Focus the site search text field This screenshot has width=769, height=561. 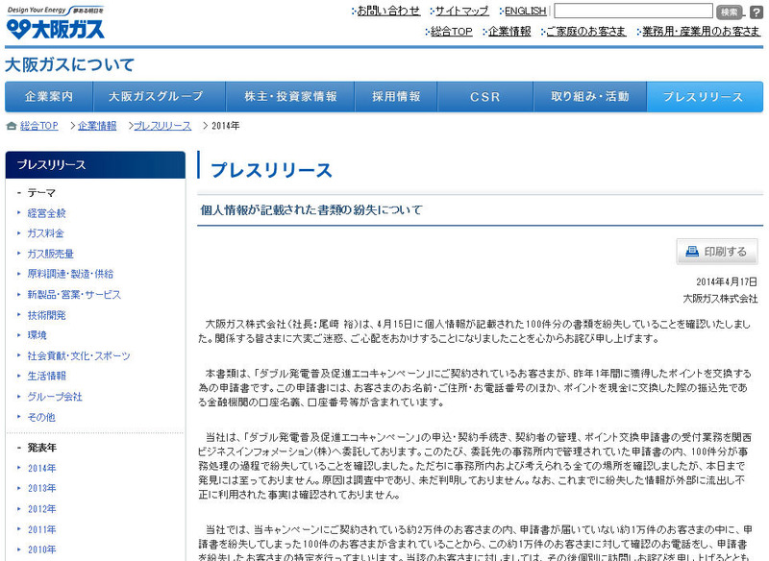[x=632, y=12]
